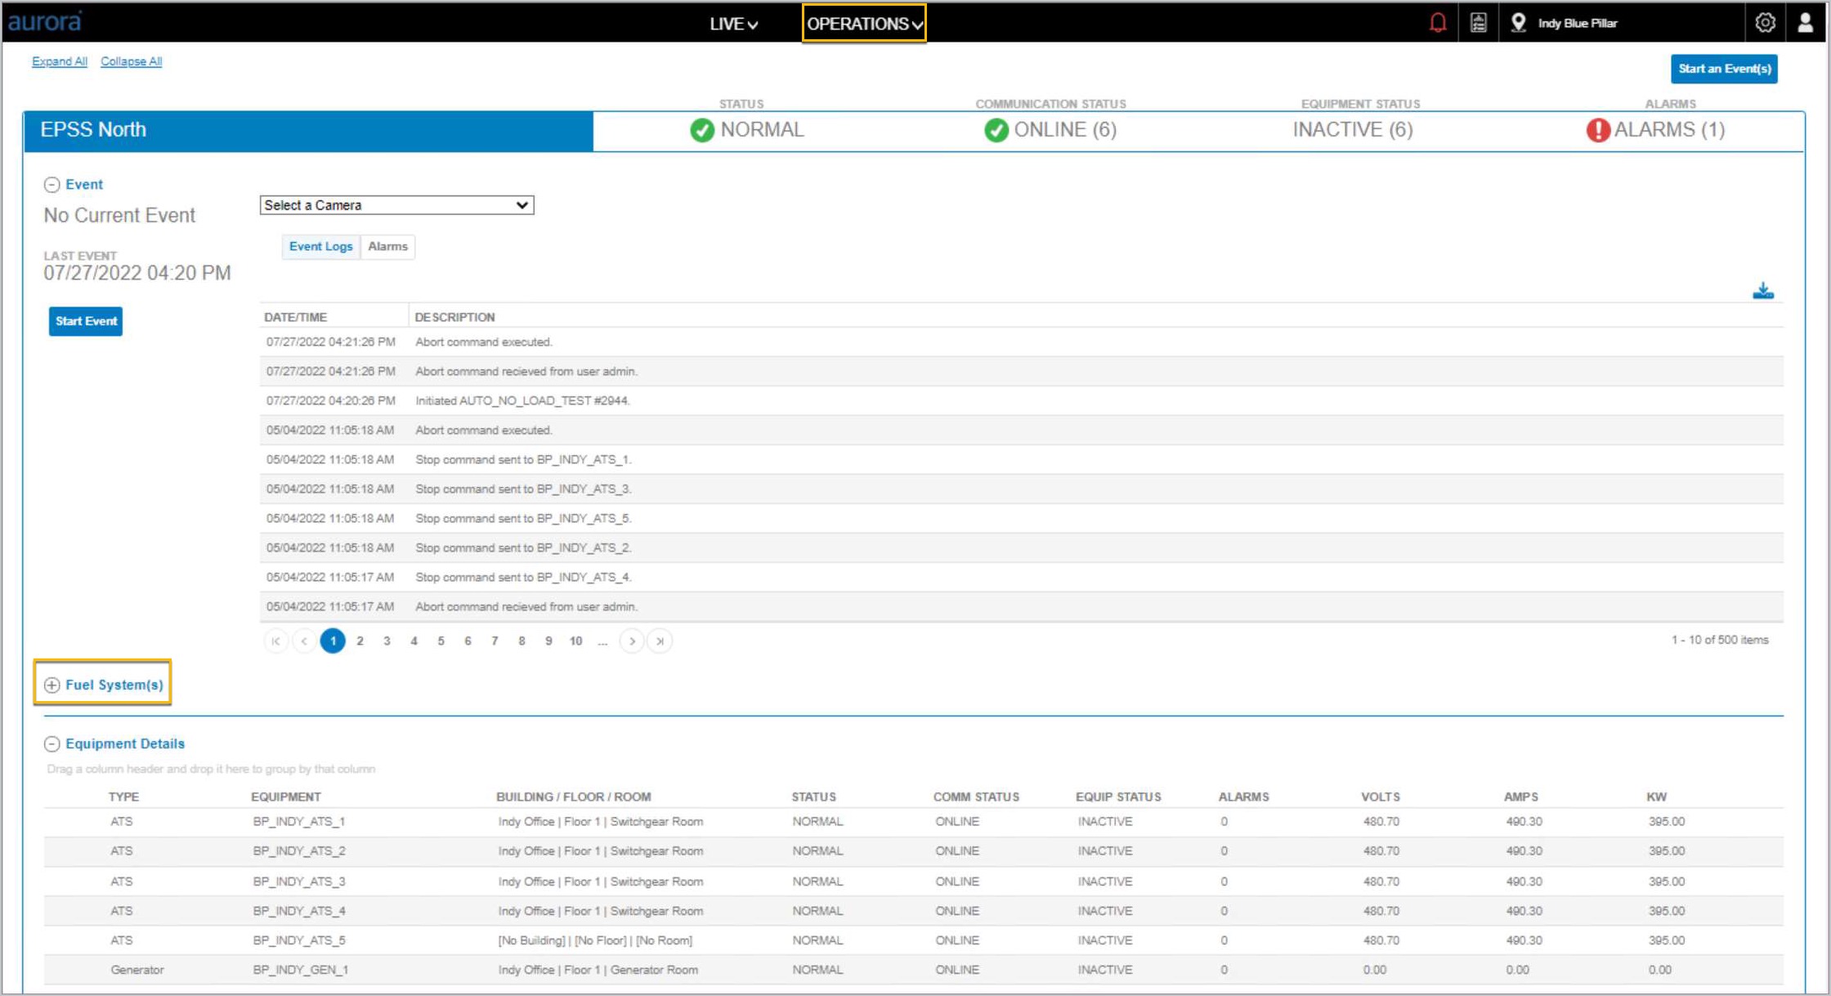Go to page 5 of event logs
The image size is (1831, 996).
[x=441, y=641]
